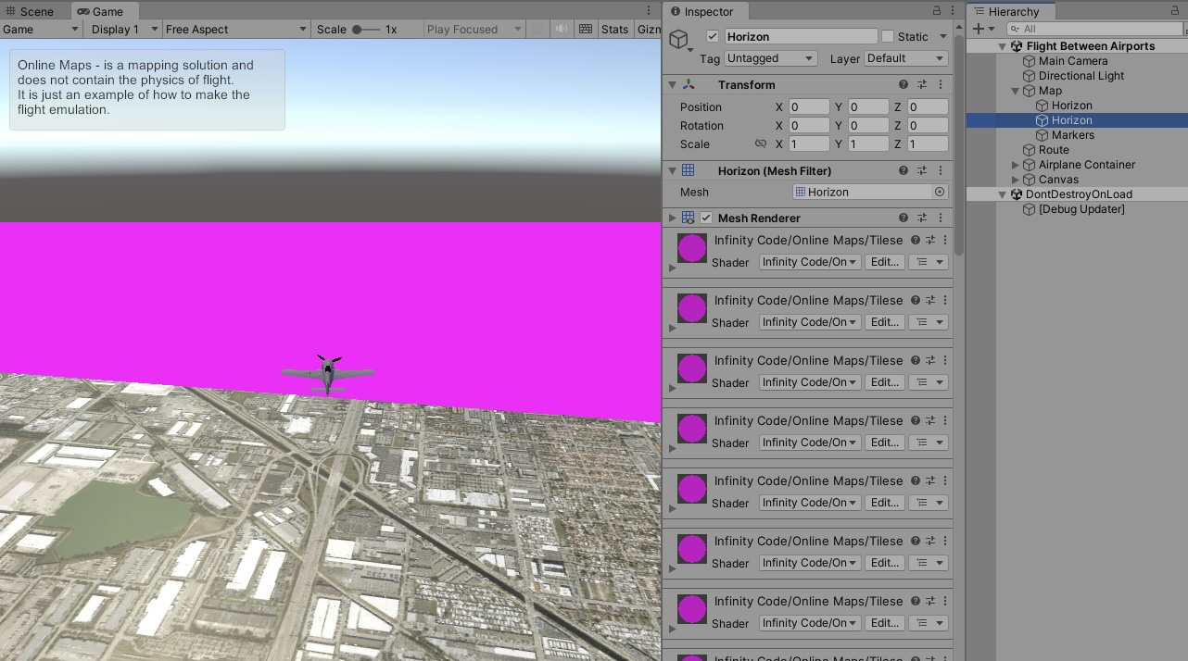Collapse the DontDestroyOnLoad scene arrow
1188x661 pixels.
click(x=1002, y=194)
